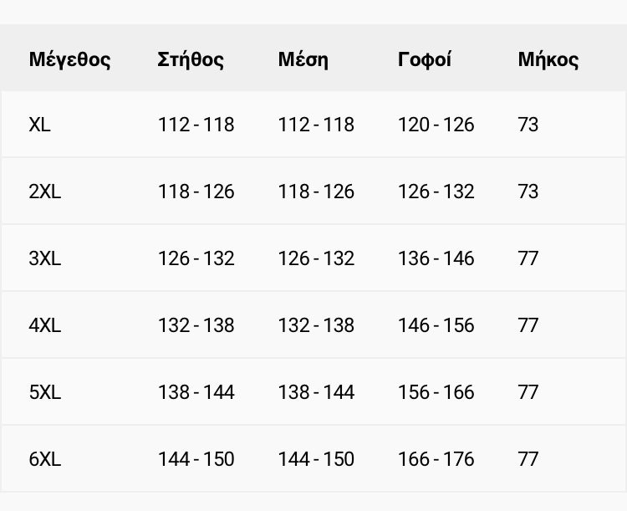Click the Στήθος value for size 5XL

(196, 392)
